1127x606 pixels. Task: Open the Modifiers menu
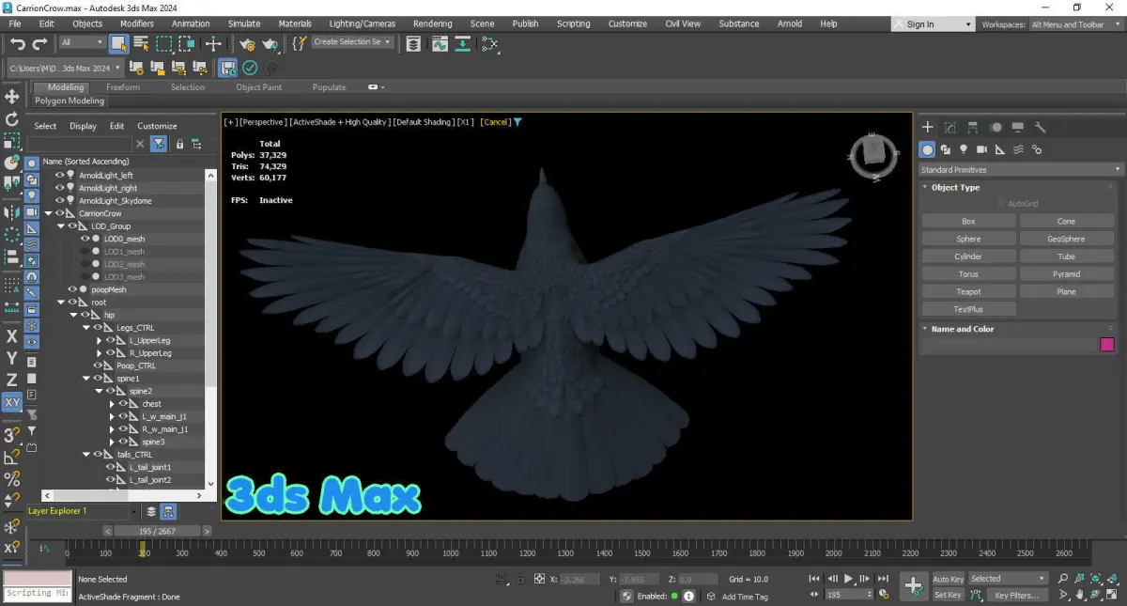(137, 23)
